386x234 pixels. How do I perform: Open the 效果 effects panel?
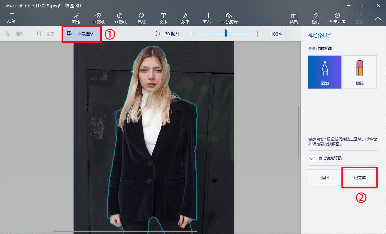click(x=185, y=18)
